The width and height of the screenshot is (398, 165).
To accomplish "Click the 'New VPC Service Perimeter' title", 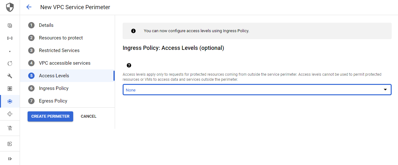I will (75, 7).
